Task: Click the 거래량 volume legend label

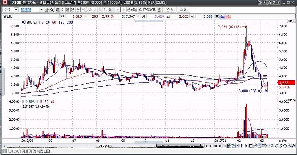Action: tap(31, 102)
